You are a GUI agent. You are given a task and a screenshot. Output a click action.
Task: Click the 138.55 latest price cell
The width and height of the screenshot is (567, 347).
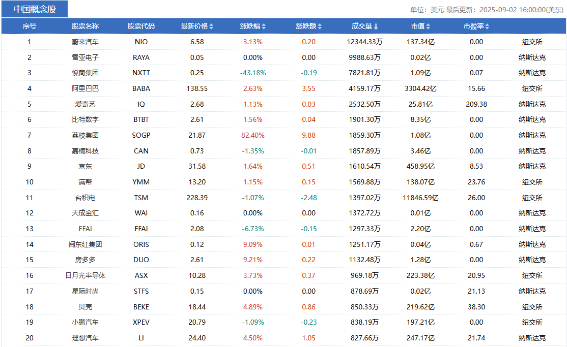[x=197, y=88]
